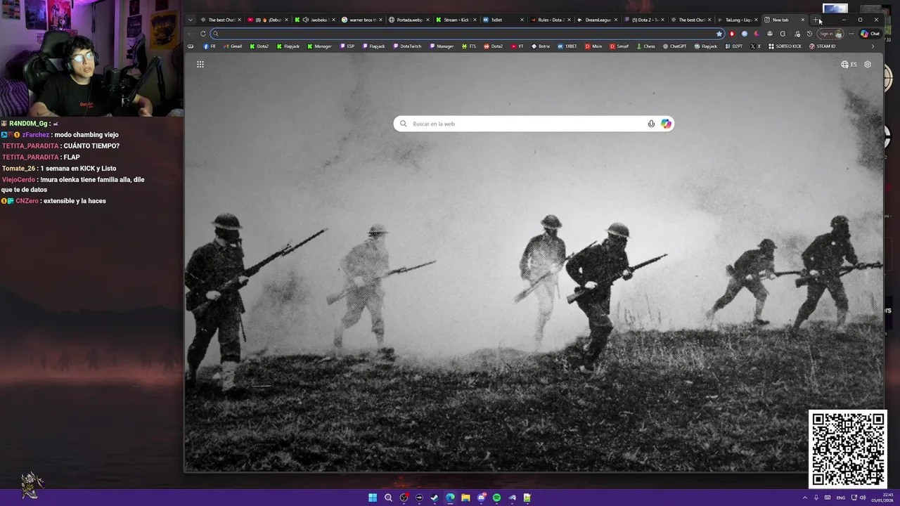Open the D2PT bookmark
The image size is (900, 506).
734,46
